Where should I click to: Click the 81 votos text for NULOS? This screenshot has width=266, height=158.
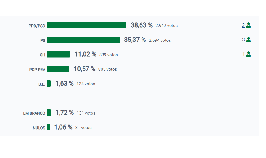tap(83, 128)
